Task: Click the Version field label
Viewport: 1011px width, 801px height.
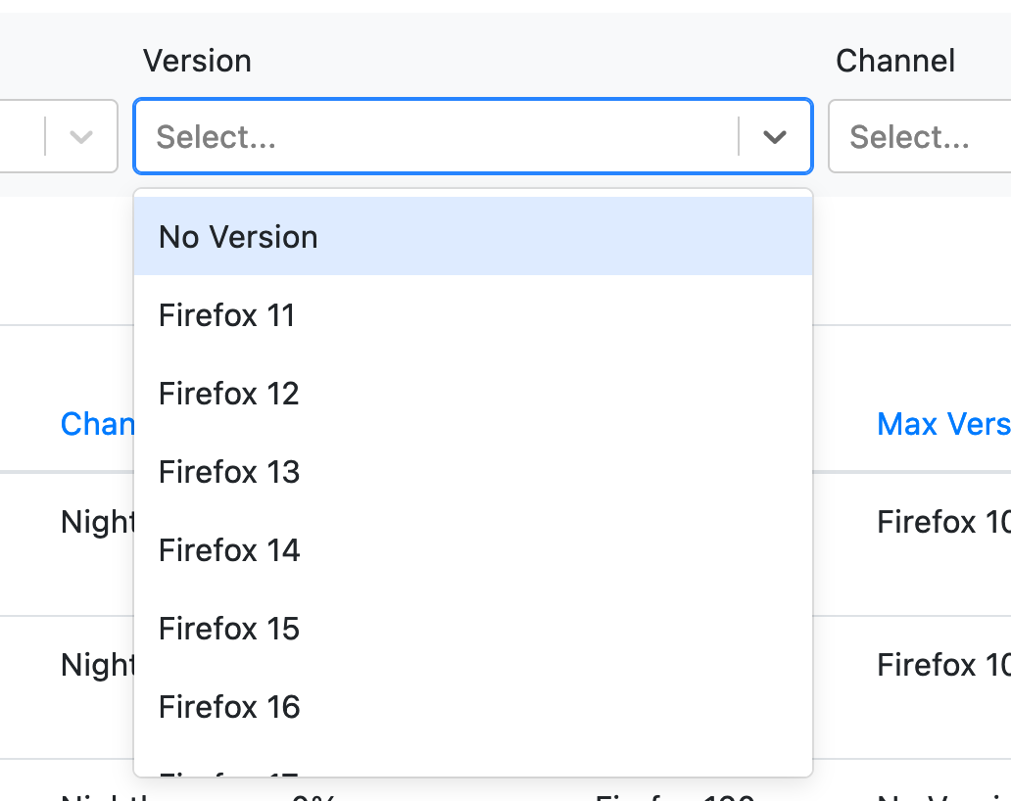Action: (197, 61)
